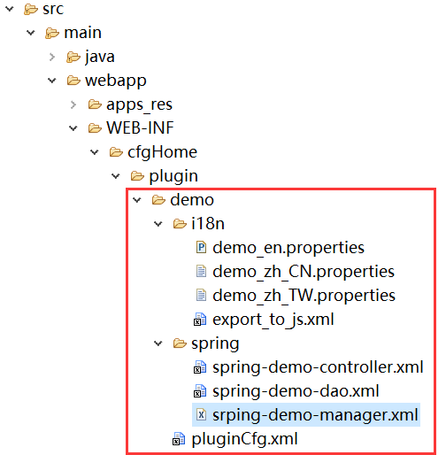The image size is (446, 455).
Task: Collapse the i18n folder
Action: coord(158,224)
